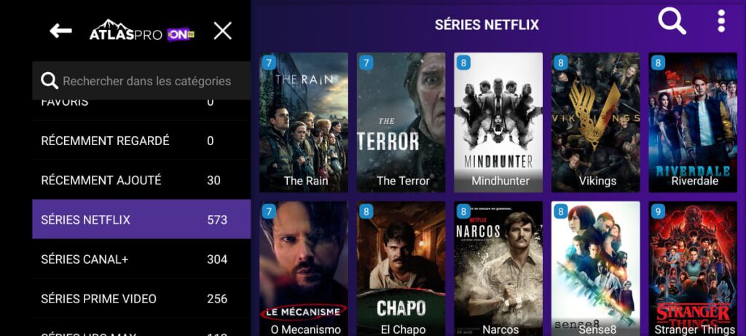This screenshot has width=746, height=336.
Task: Open the Vikings series poster
Action: point(596,122)
